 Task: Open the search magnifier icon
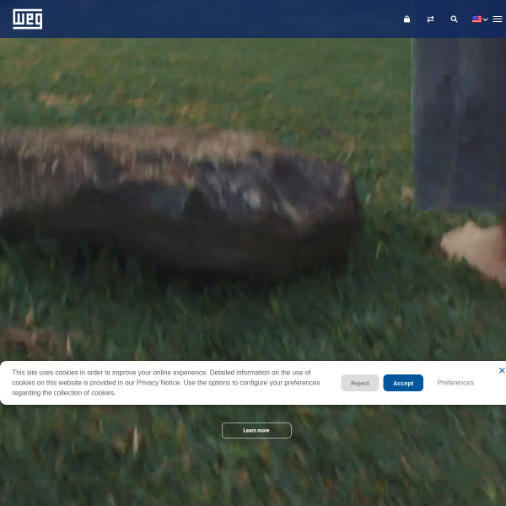[454, 19]
